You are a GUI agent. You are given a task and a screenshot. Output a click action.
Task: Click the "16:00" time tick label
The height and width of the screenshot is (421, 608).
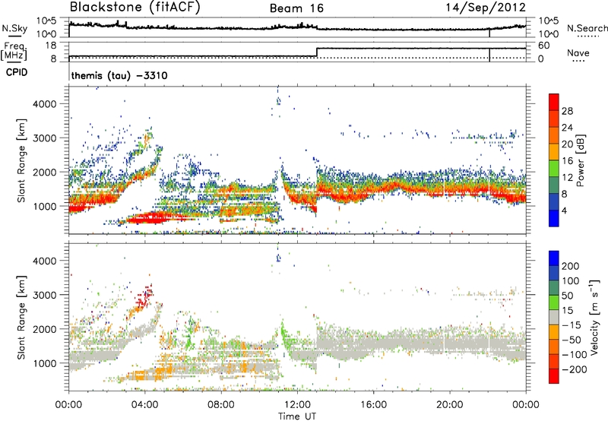[x=373, y=405]
